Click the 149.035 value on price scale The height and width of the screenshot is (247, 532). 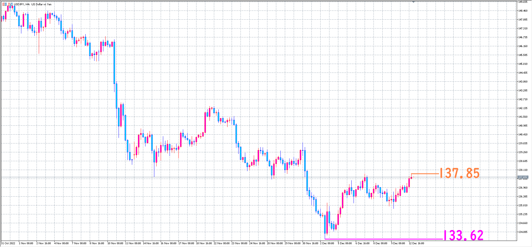click(x=523, y=2)
